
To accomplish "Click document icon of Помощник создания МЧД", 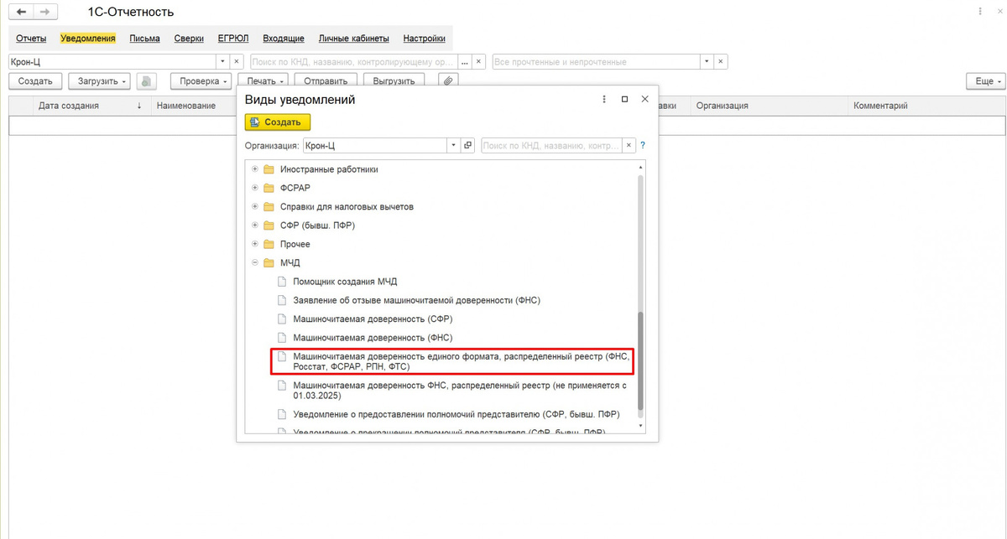I will [282, 282].
